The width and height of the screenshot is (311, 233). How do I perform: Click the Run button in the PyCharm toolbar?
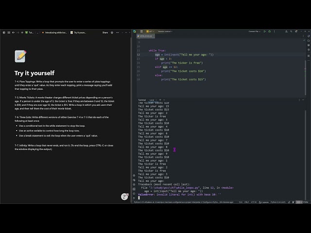(x=264, y=31)
